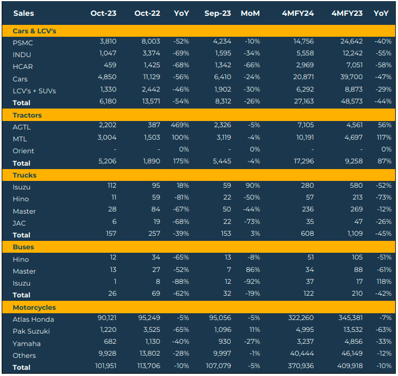
Task: Click Cars 4MFY23 value 39,700
Action: pos(351,77)
